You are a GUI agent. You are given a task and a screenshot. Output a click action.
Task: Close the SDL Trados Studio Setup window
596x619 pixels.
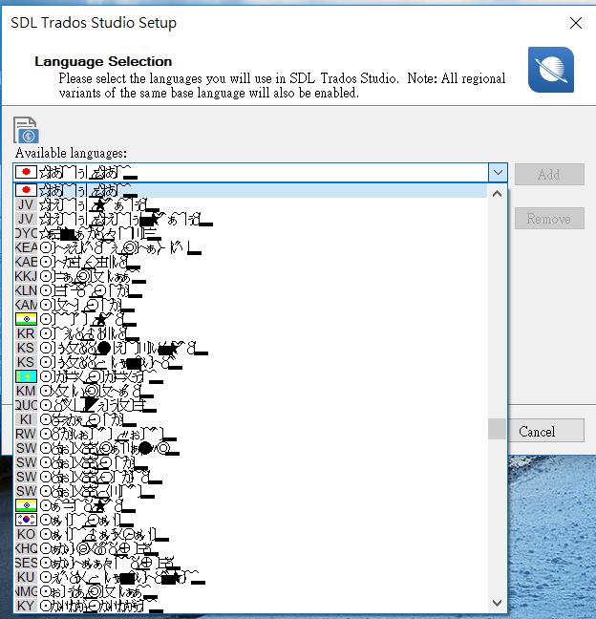coord(576,23)
